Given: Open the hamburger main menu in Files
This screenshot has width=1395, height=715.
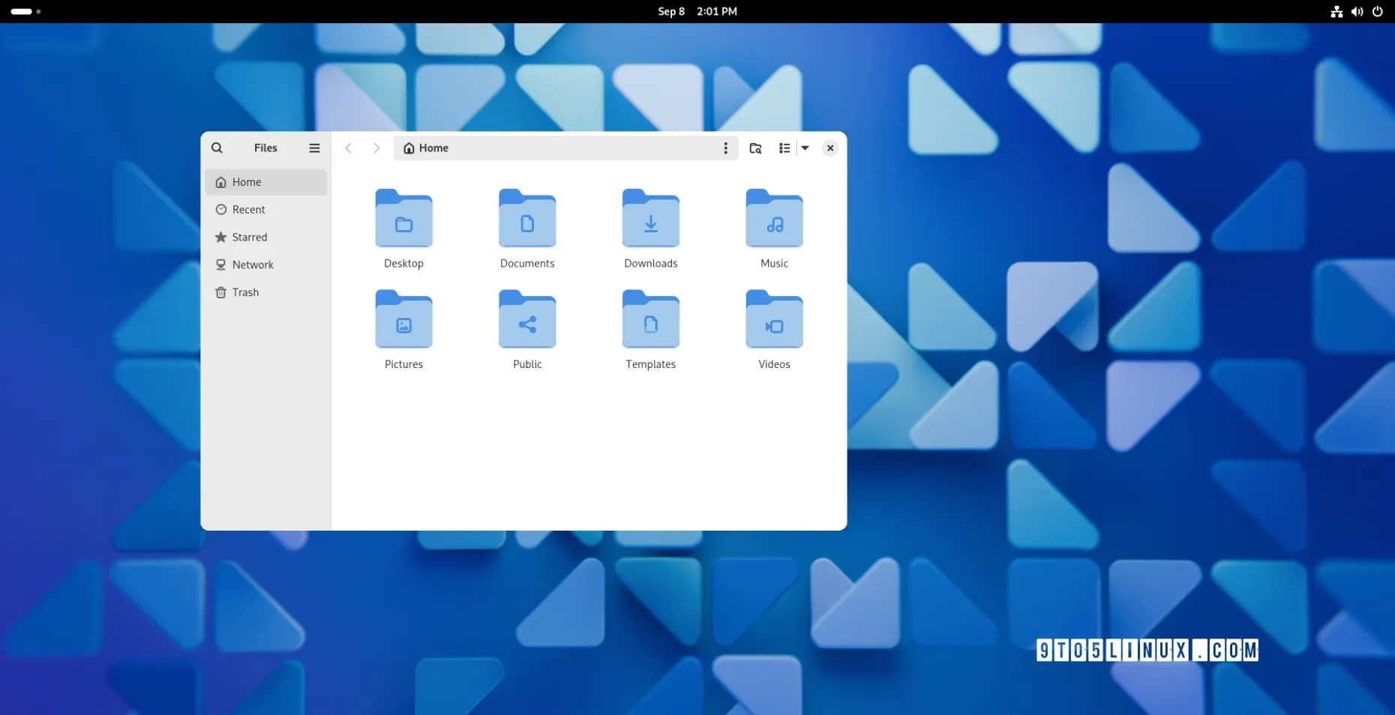Looking at the screenshot, I should point(314,148).
